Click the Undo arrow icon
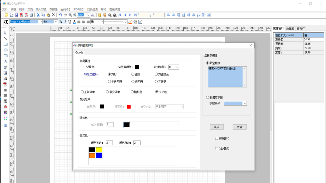This screenshot has height=183, width=326. 60,15
